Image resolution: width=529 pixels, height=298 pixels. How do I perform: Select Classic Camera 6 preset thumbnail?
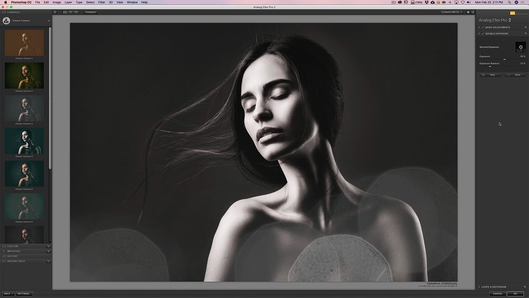[24, 206]
